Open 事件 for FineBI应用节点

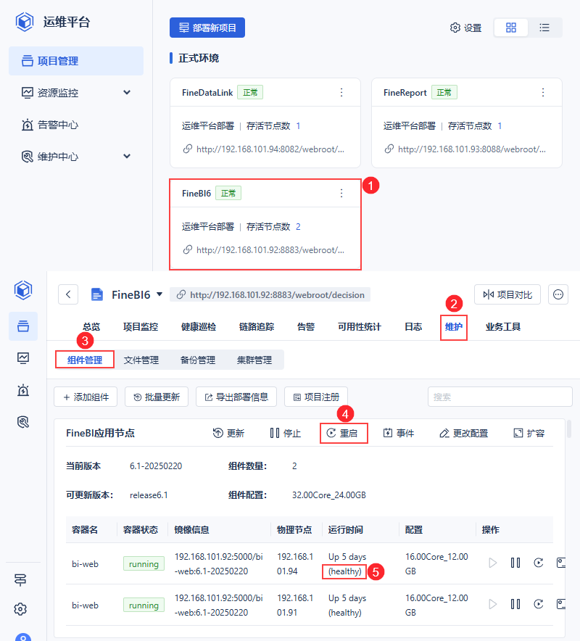coord(399,434)
